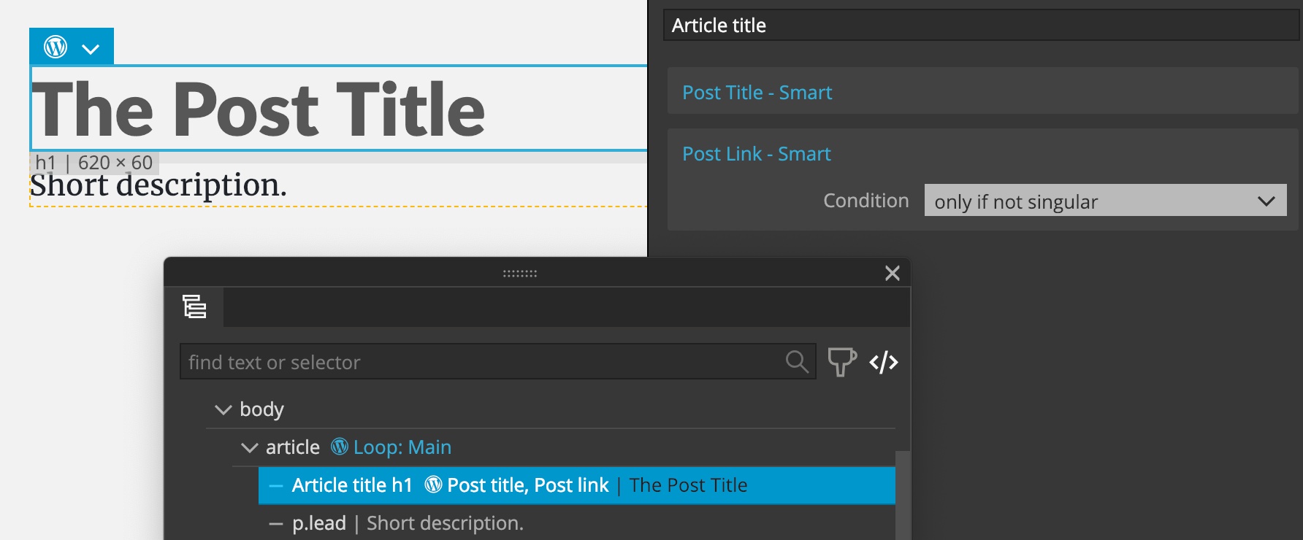
Task: Click the Post title, Post link action label
Action: pyautogui.click(x=527, y=485)
